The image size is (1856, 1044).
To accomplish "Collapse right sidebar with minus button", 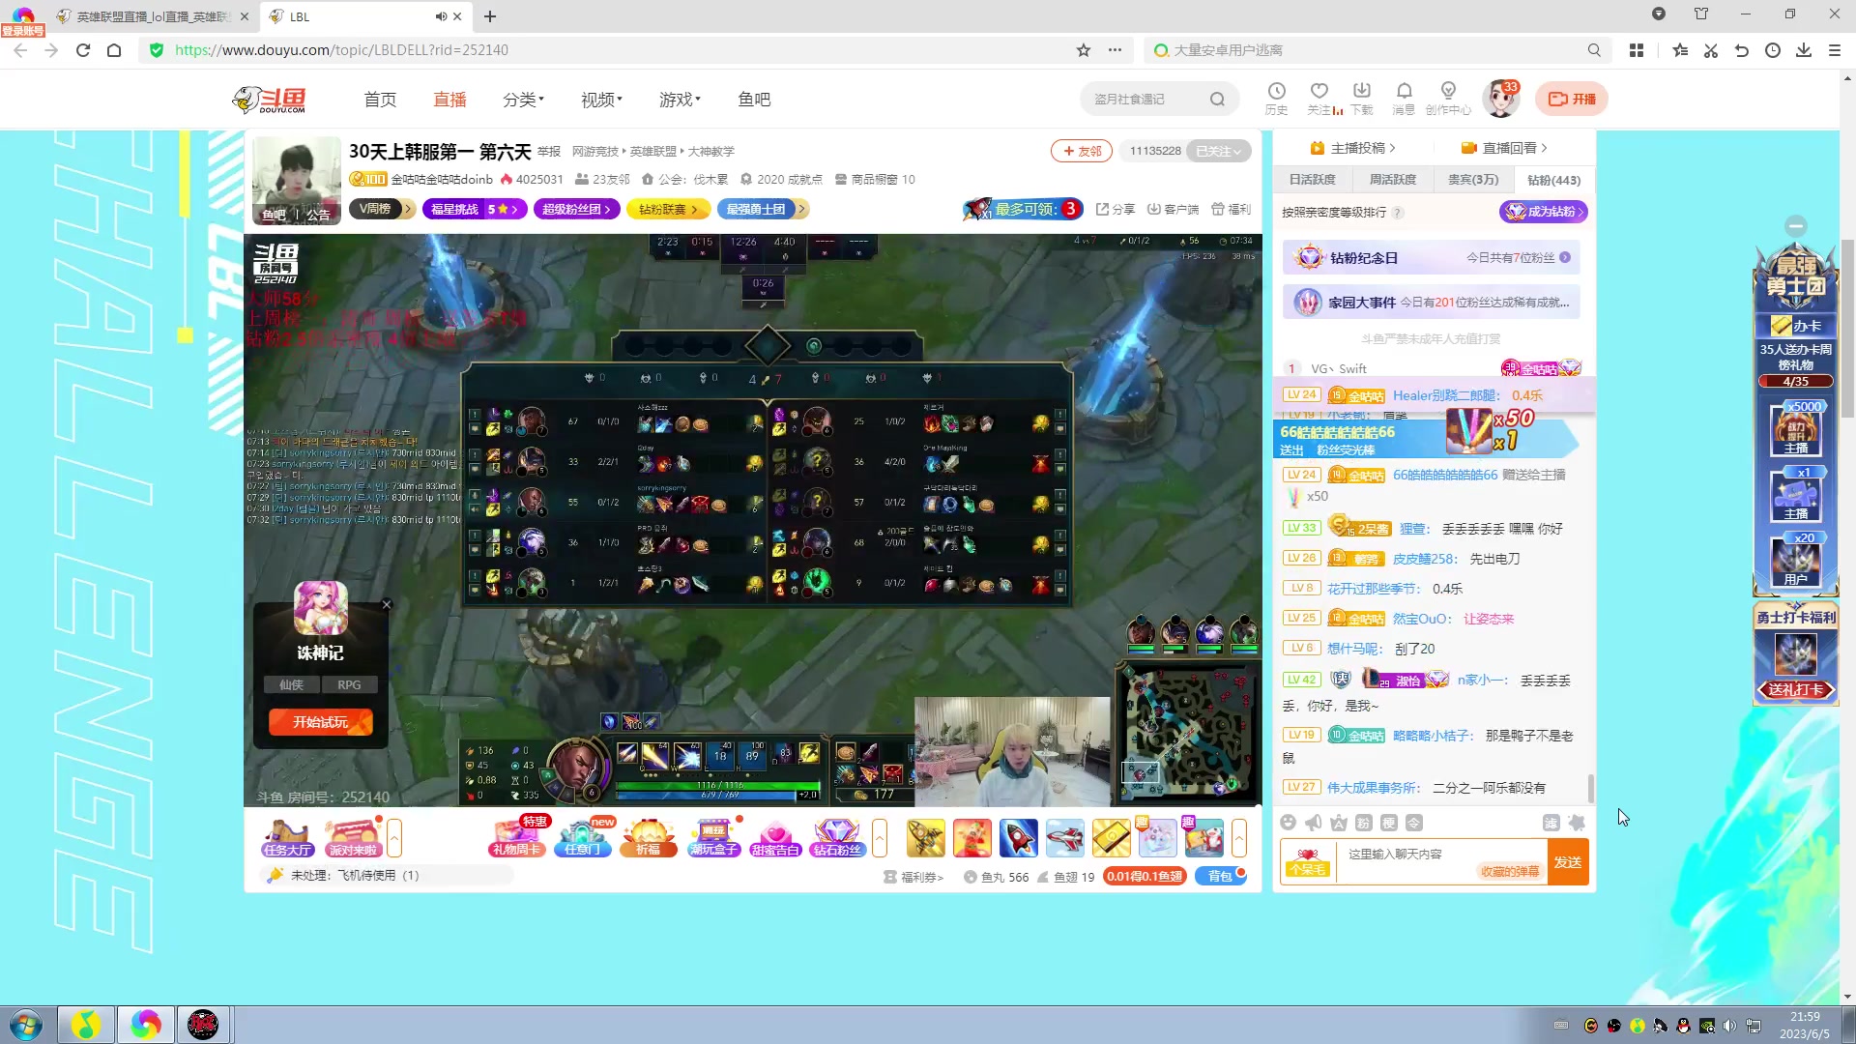I will coord(1796,225).
